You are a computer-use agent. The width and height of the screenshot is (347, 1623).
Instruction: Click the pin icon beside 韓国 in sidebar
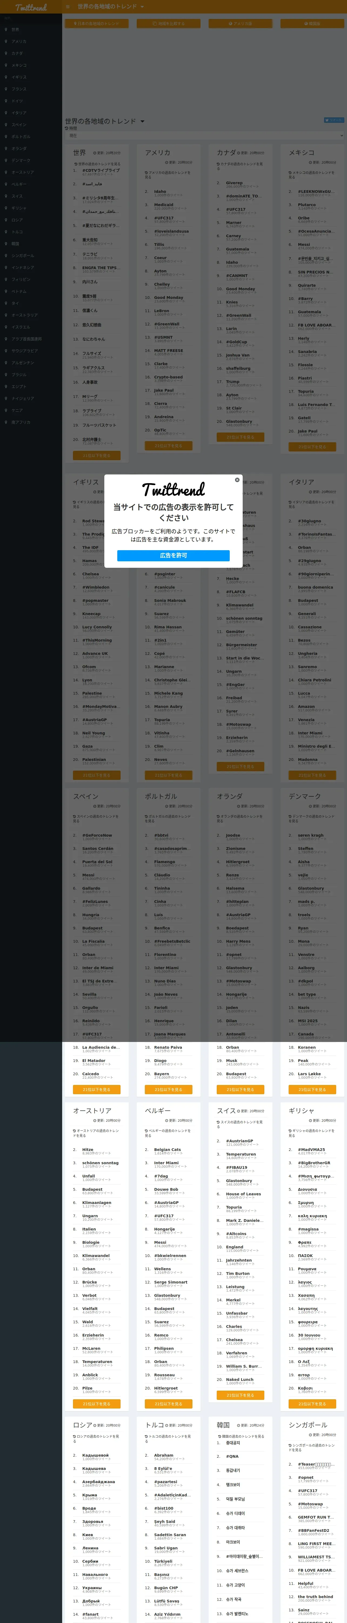(6, 244)
